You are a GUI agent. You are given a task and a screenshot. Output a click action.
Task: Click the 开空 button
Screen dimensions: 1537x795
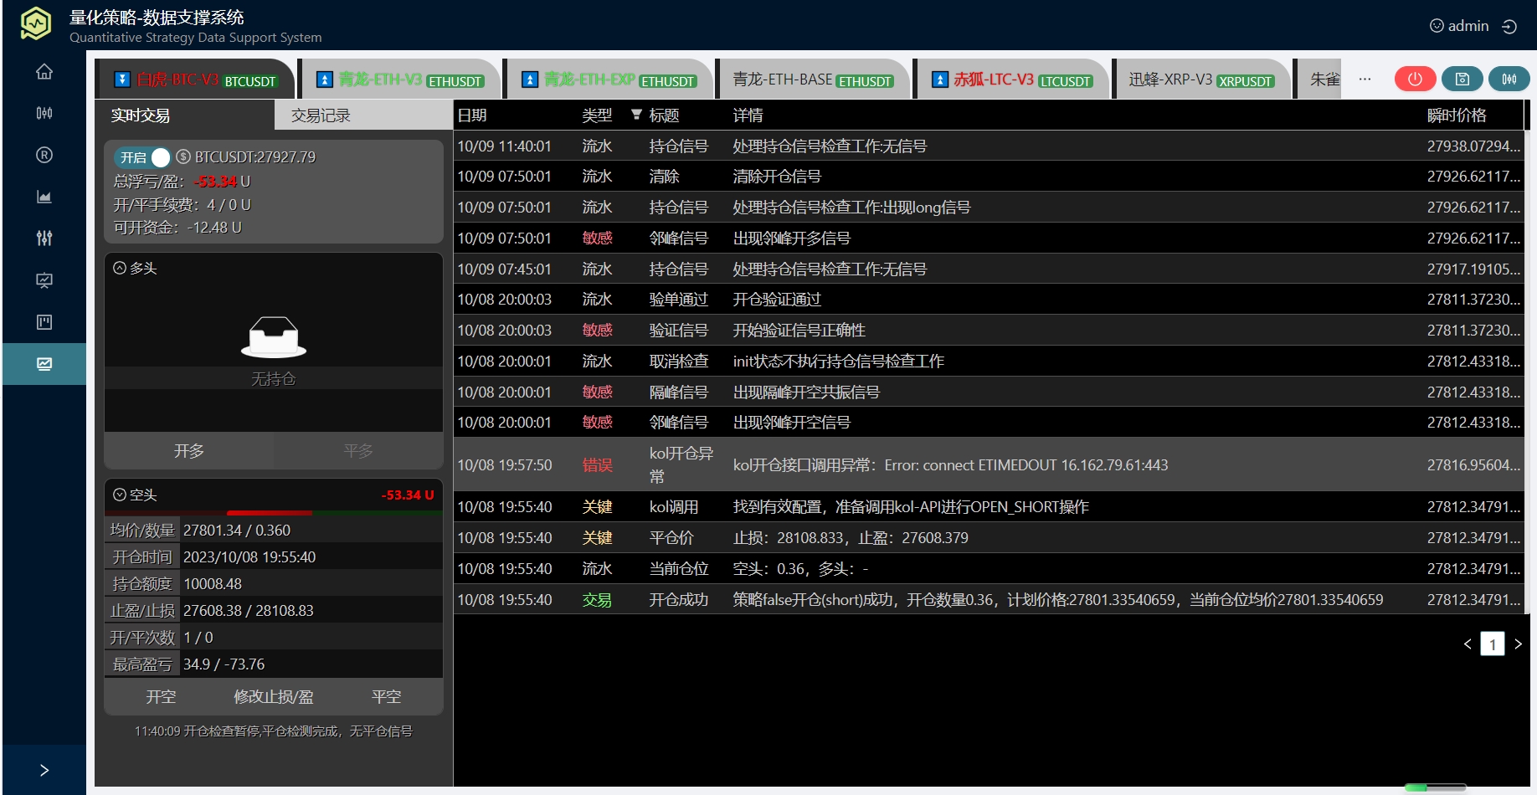(x=161, y=697)
